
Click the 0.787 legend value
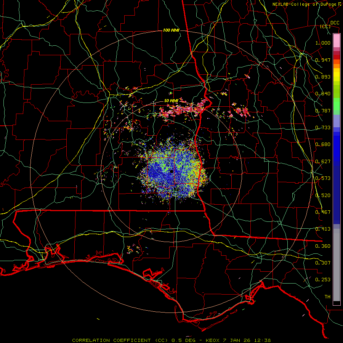coord(323,111)
